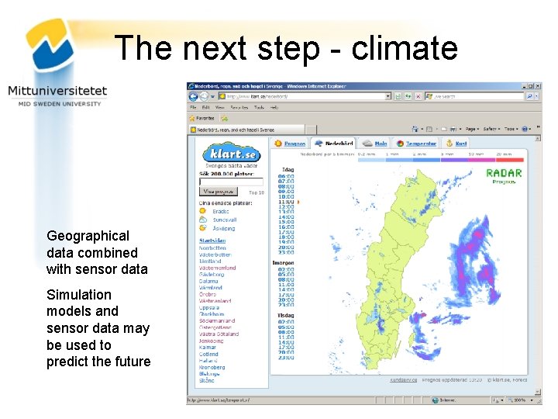Click the Add to Favorites Bar icon
The height and width of the screenshot is (419, 558).
pos(224,118)
